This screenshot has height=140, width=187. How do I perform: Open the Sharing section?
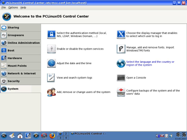[x=21, y=28]
